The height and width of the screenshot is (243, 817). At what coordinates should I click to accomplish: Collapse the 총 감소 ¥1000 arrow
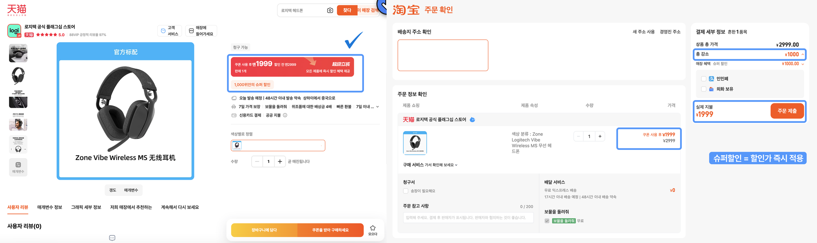tap(802, 54)
